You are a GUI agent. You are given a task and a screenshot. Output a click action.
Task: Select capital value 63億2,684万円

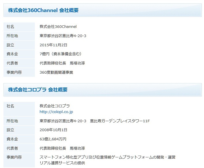[x=53, y=139]
